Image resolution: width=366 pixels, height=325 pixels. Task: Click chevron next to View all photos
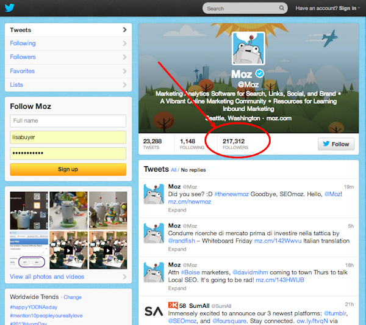pyautogui.click(x=124, y=277)
